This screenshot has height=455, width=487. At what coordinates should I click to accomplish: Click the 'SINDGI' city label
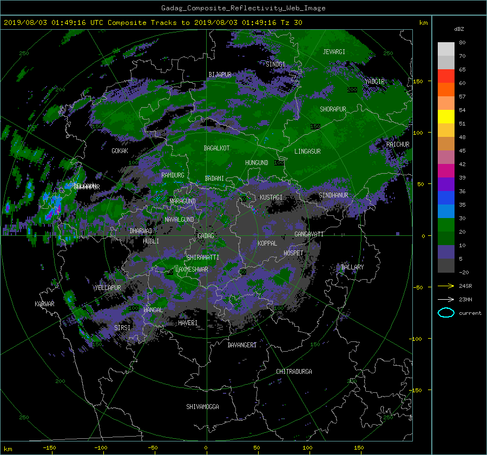[x=275, y=64]
